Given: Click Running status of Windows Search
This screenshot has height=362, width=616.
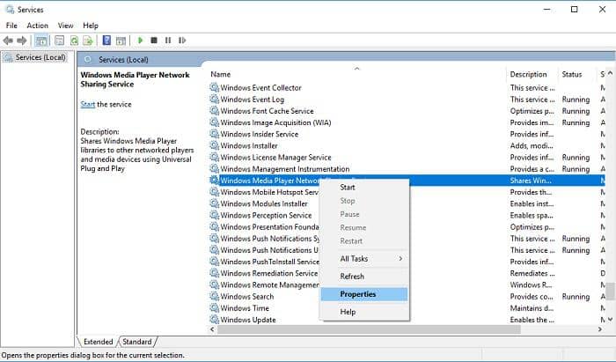Looking at the screenshot, I should 576,297.
